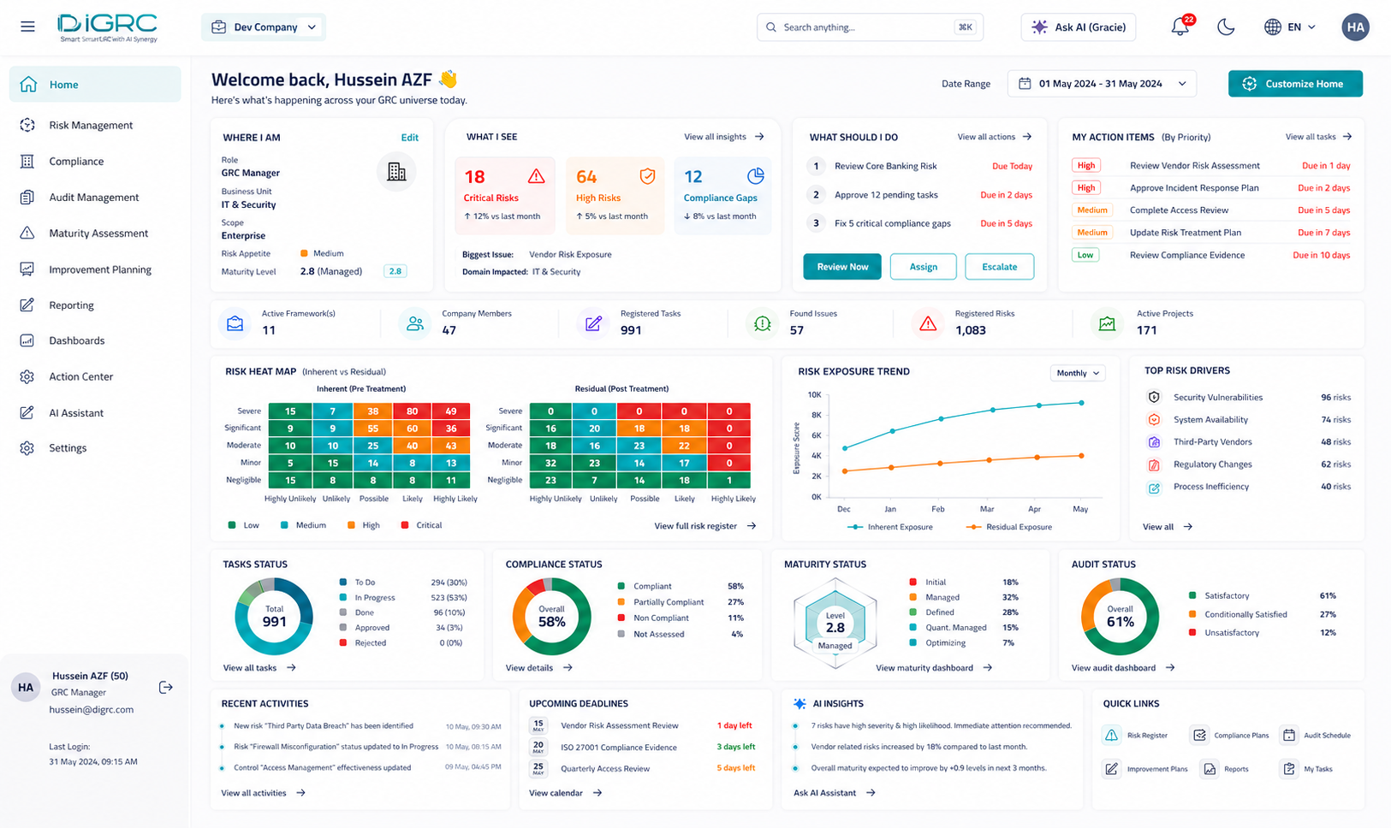Image resolution: width=1391 pixels, height=828 pixels.
Task: Click the System Availability driver icon
Action: (x=1154, y=419)
